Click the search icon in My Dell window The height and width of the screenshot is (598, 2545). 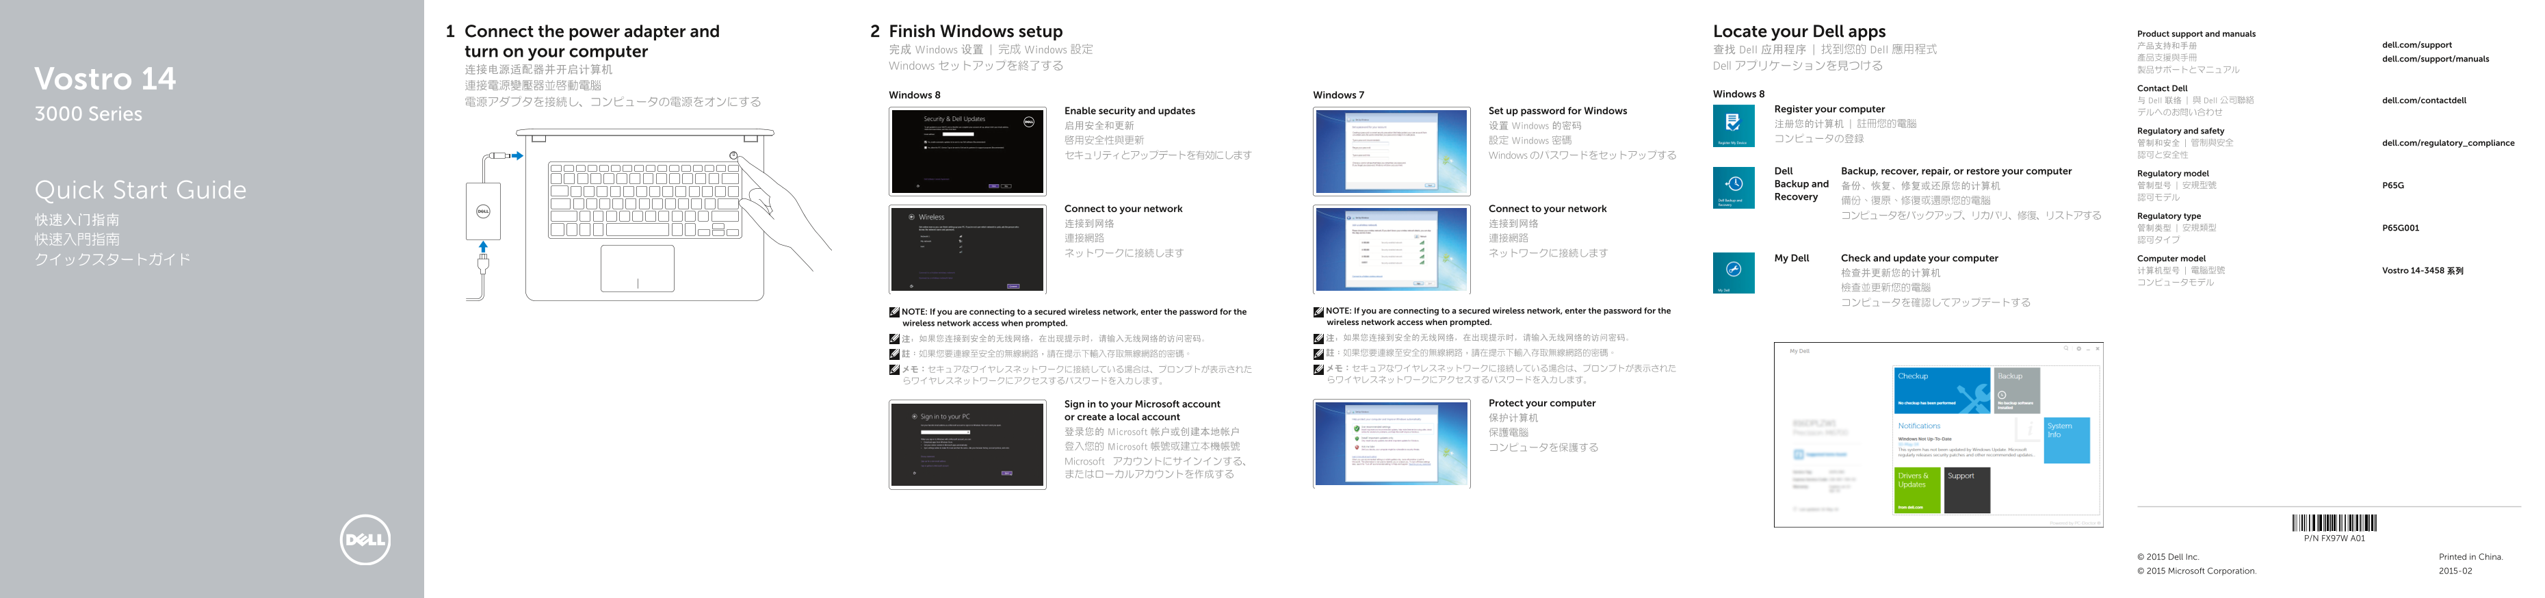point(2065,348)
